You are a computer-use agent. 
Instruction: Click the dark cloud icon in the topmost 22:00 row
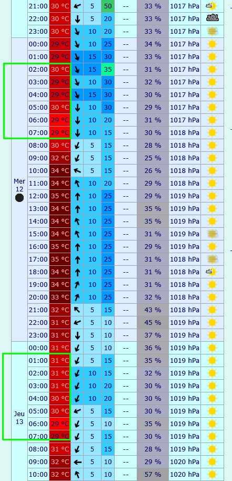pyautogui.click(x=212, y=18)
